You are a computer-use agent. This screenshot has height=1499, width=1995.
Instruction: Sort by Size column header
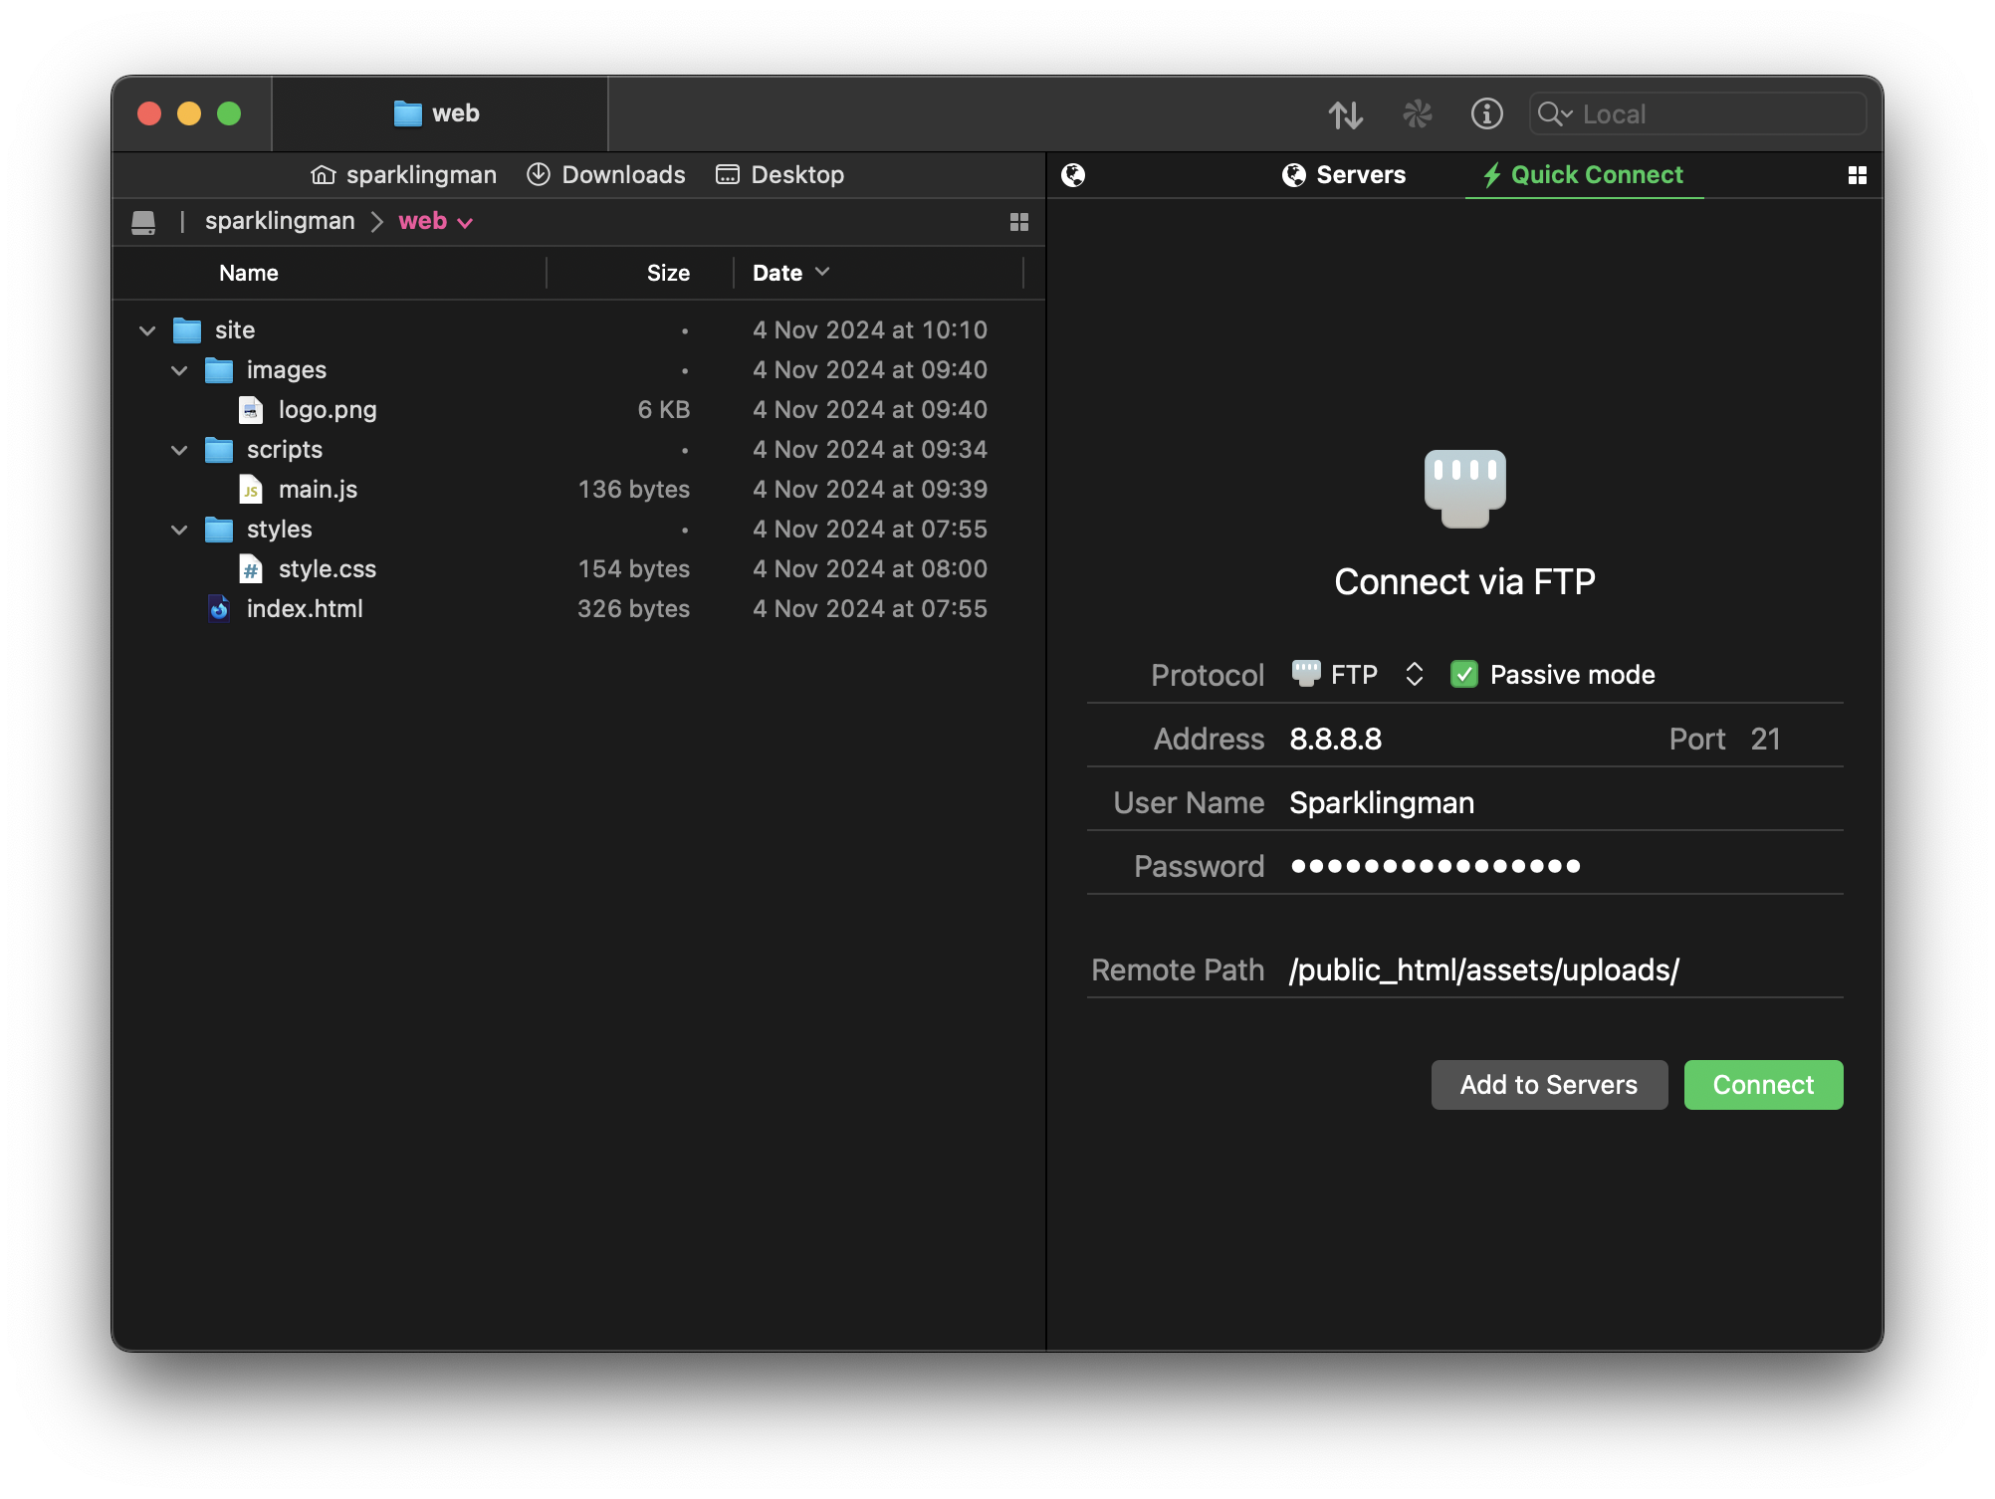click(x=668, y=273)
